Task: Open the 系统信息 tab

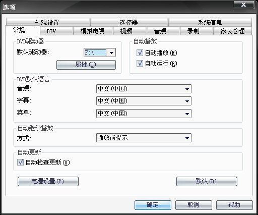Action: pos(210,22)
